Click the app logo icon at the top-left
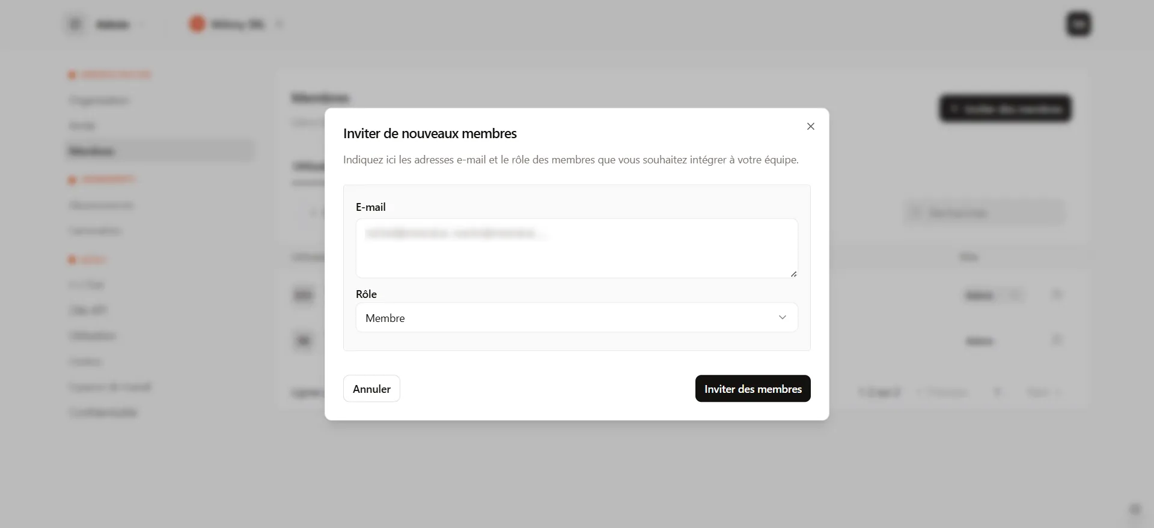 click(75, 24)
